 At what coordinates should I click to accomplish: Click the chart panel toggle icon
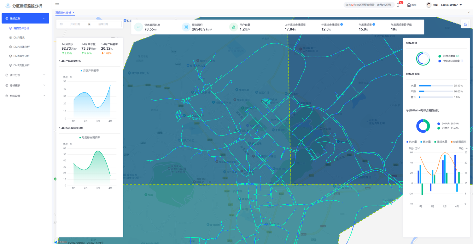(x=465, y=24)
